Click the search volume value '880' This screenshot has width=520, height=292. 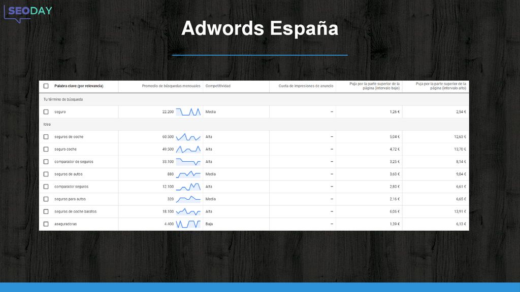pyautogui.click(x=171, y=174)
